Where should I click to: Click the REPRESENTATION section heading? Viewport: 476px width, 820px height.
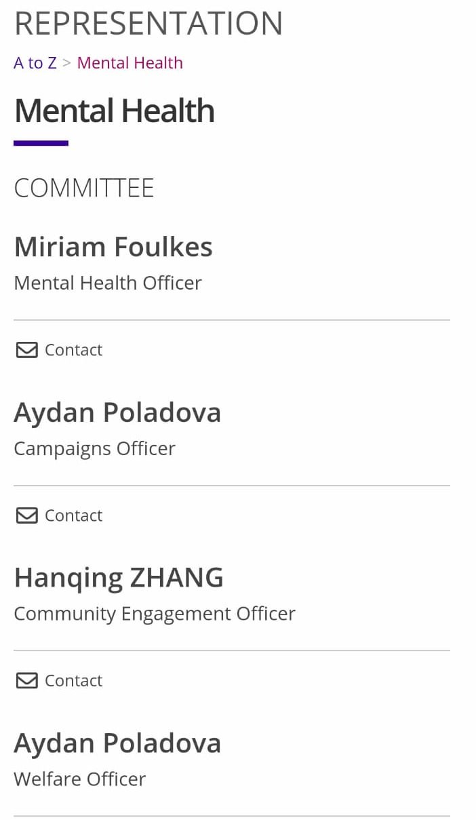pyautogui.click(x=148, y=24)
